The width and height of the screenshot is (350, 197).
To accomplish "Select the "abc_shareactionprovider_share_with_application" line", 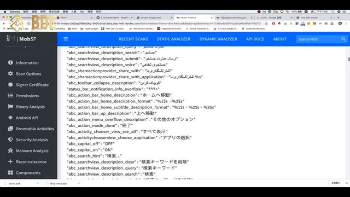I will click(x=135, y=77).
